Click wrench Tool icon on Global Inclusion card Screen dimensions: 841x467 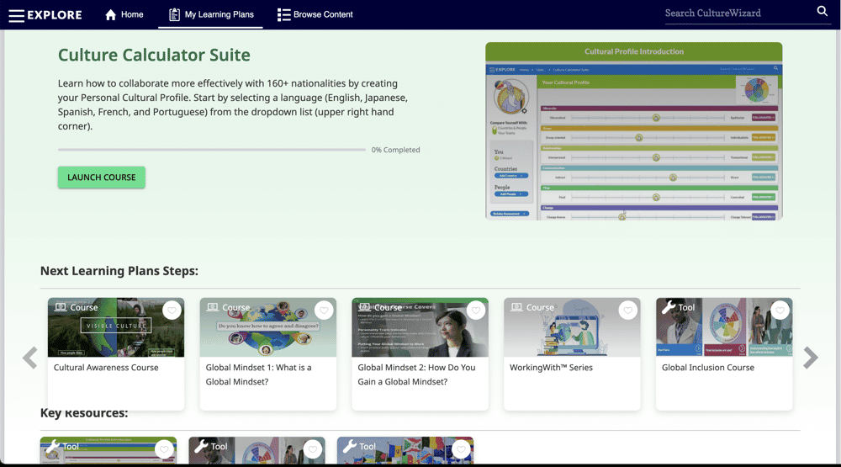pos(669,307)
